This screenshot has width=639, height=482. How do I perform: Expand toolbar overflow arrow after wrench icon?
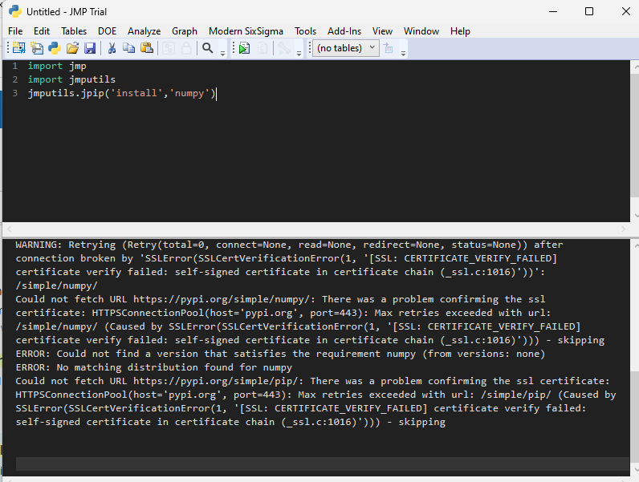tap(299, 53)
